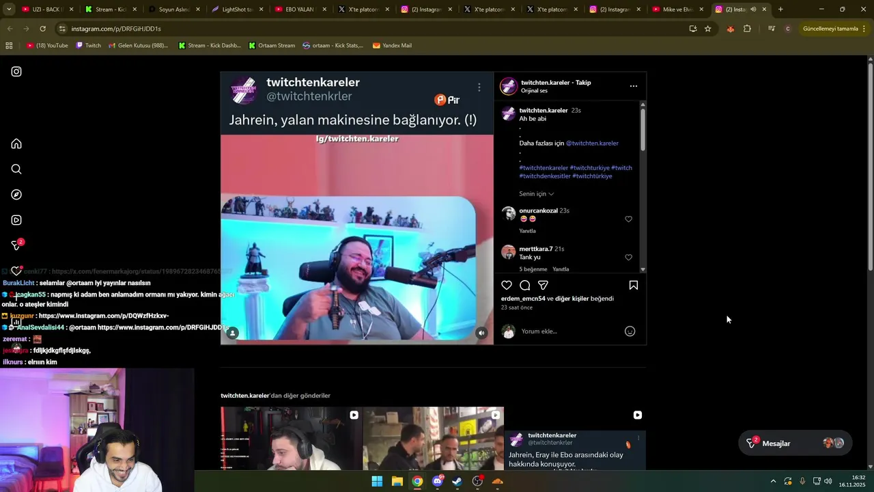View likes on merttkara.7's comment
This screenshot has height=492, width=874.
pos(533,269)
